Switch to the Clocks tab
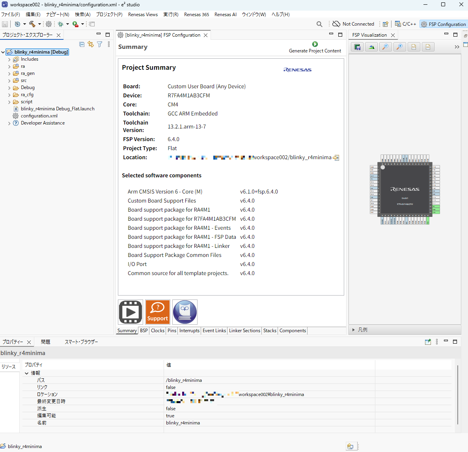Screen dimensions: 468x452 [x=158, y=331]
